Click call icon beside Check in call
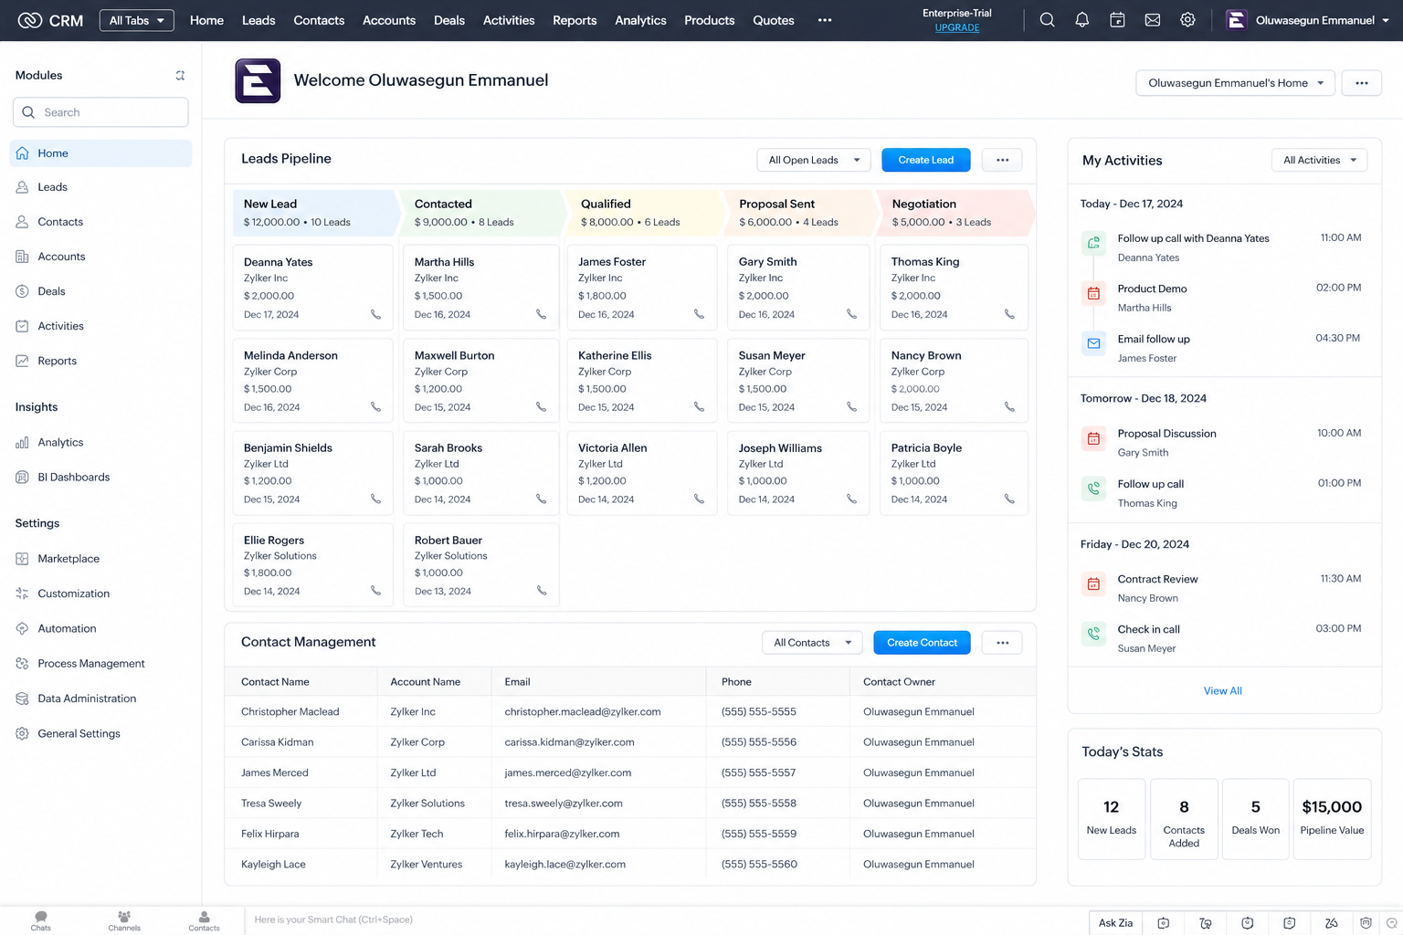The height and width of the screenshot is (935, 1403). [1093, 634]
